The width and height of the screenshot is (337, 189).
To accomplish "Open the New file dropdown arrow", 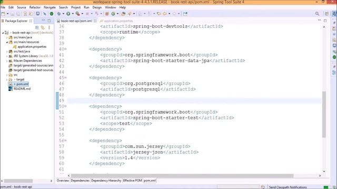I will point(7,14).
